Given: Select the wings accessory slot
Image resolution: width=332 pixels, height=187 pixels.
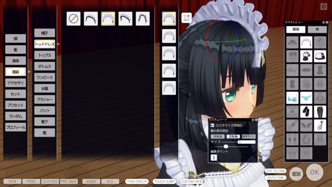Looking at the screenshot, I should click(306, 125).
